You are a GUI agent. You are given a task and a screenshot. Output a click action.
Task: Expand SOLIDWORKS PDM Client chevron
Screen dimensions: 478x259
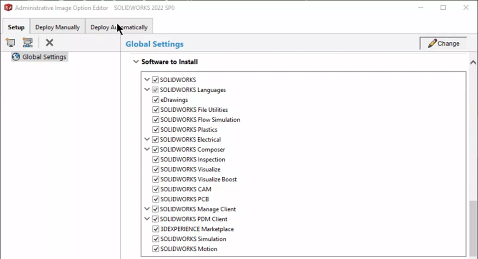click(x=147, y=219)
